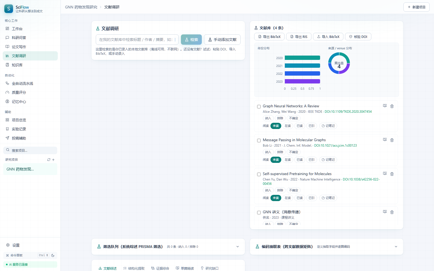Check the Message Passing in Molecular Graphs checkbox
The image size is (434, 271).
click(259, 140)
